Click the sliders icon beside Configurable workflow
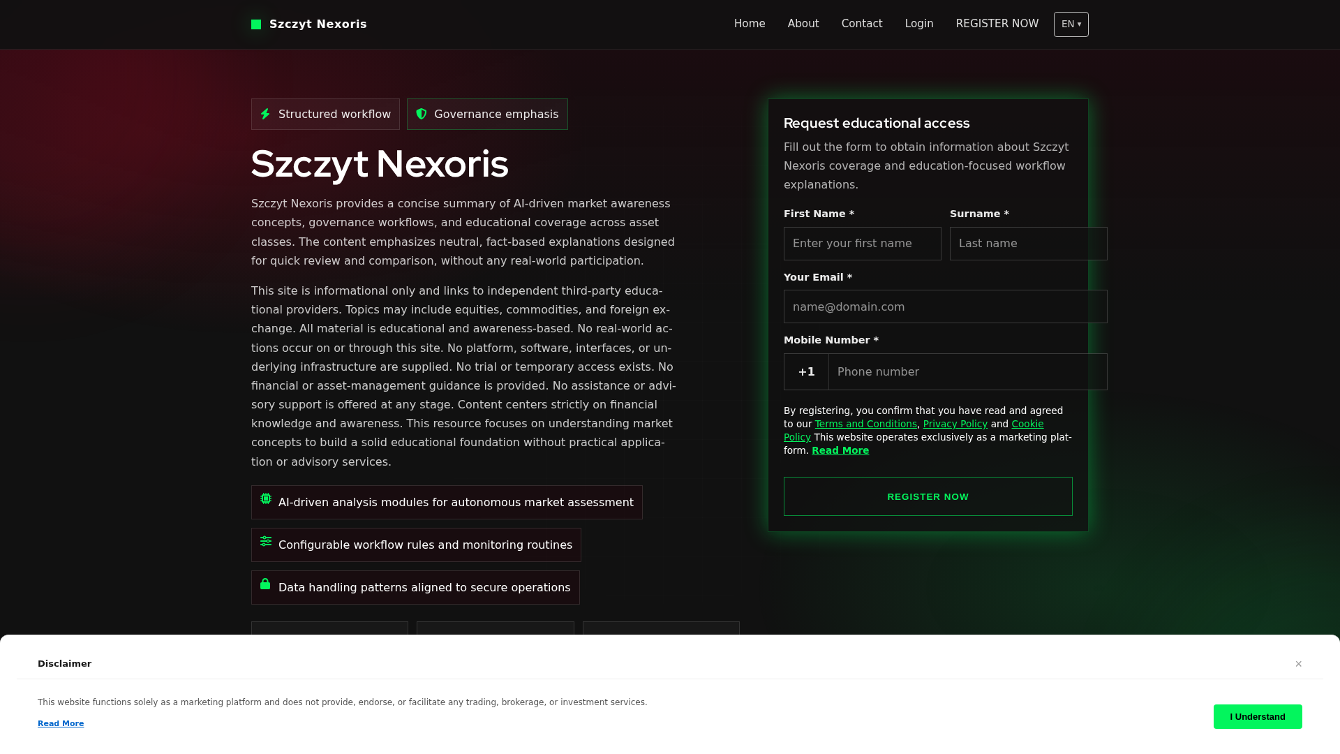Viewport: 1340px width, 754px height. tap(266, 541)
